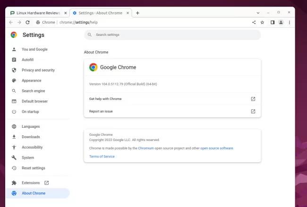Open Extensions in the sidebar
This screenshot has height=207, width=307.
(x=31, y=182)
